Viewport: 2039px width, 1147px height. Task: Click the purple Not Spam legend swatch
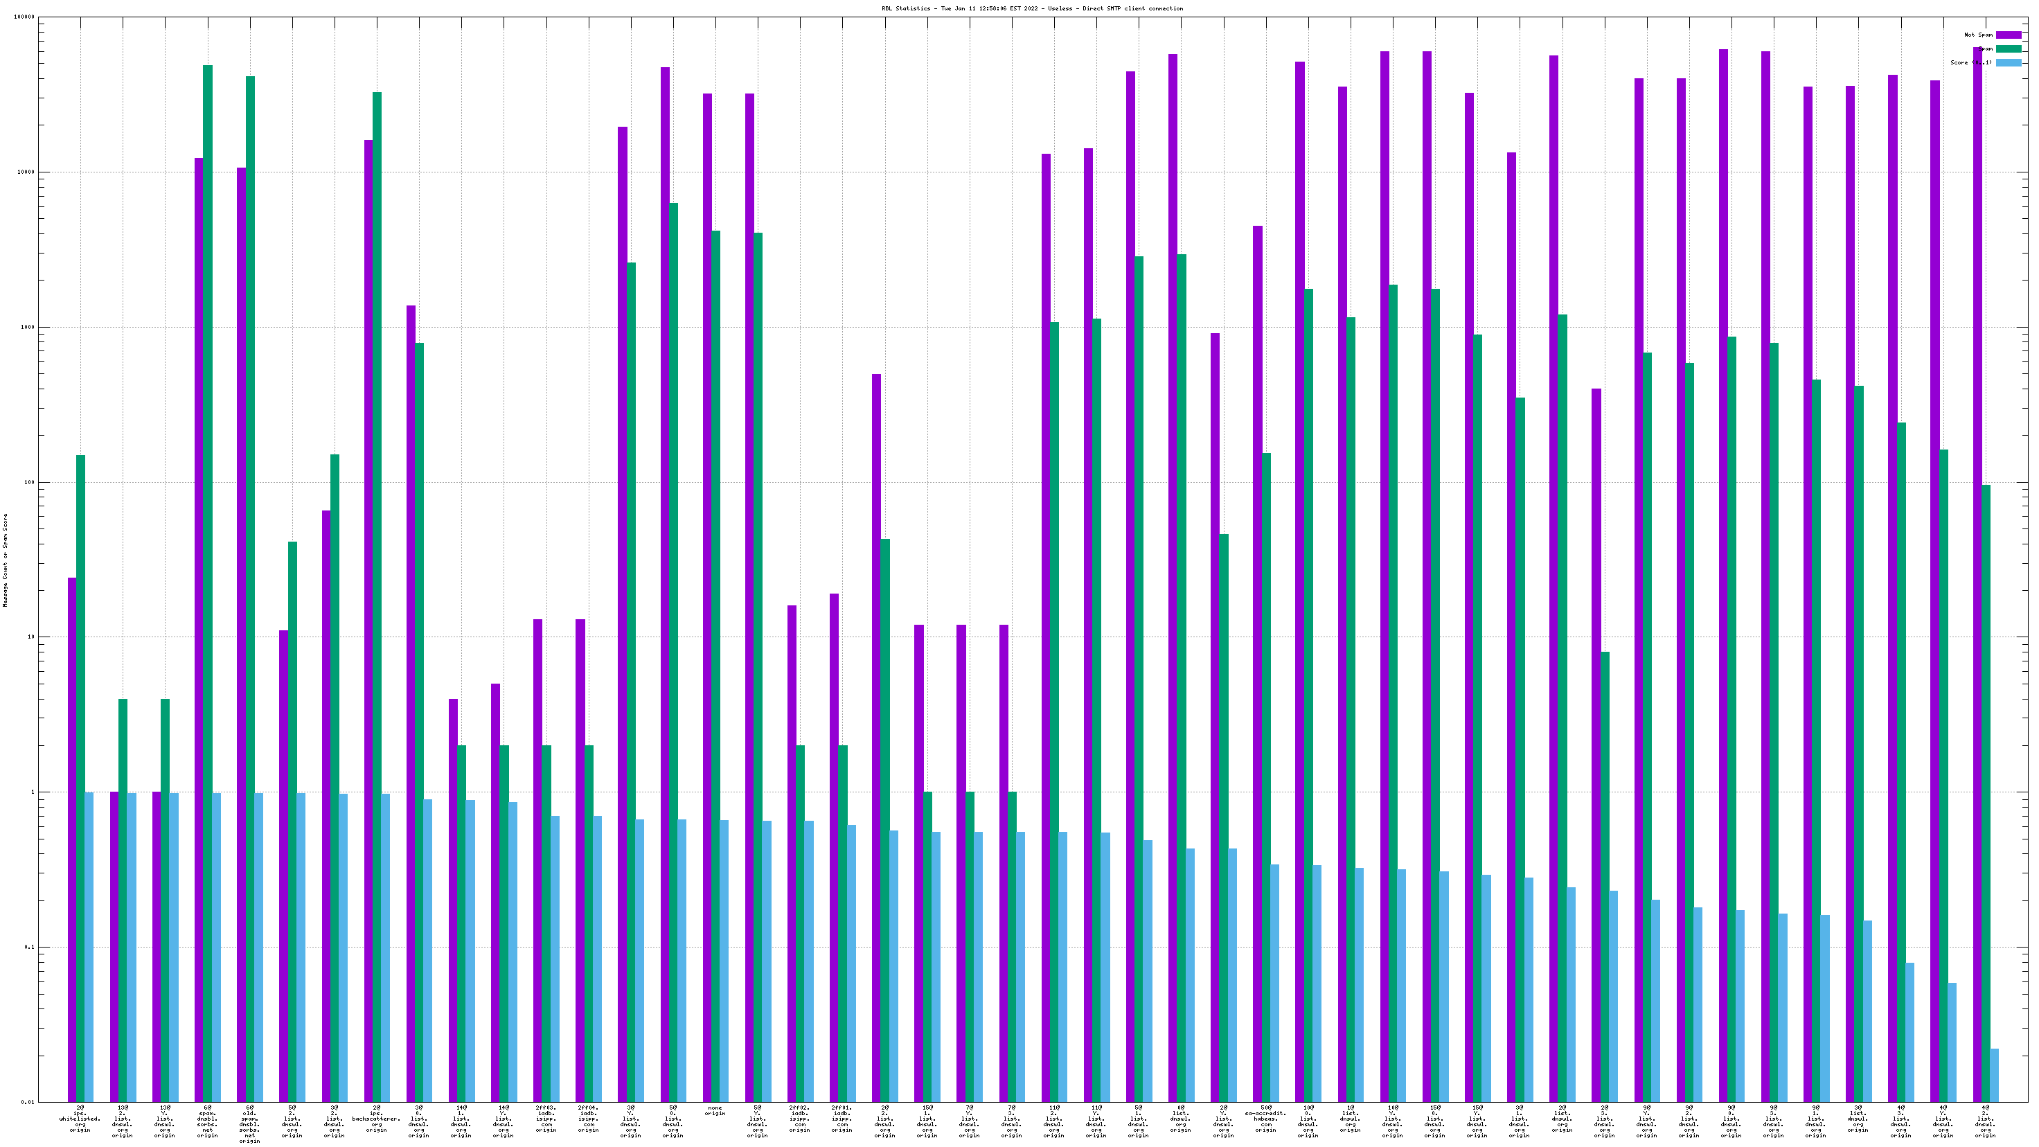[2008, 35]
